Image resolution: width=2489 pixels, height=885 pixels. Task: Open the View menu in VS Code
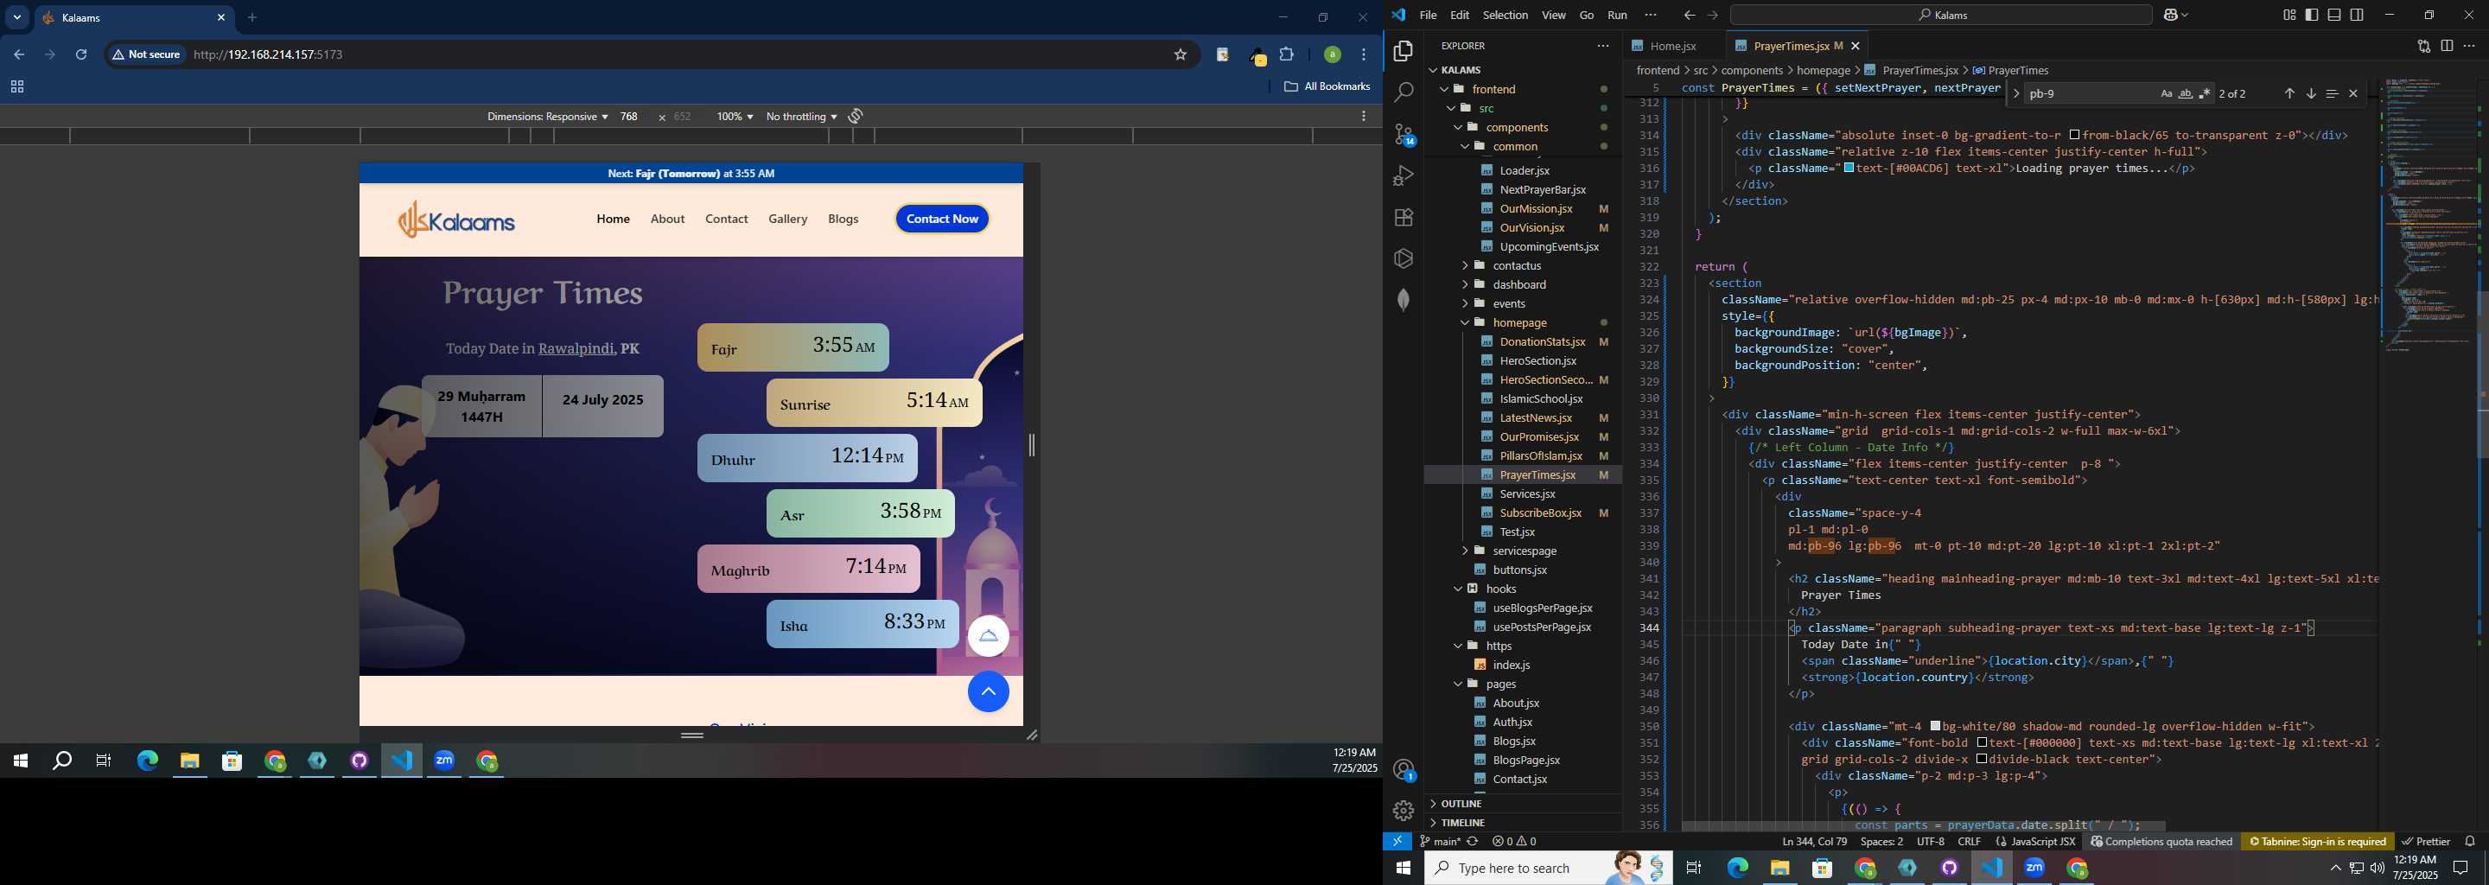(x=1554, y=16)
